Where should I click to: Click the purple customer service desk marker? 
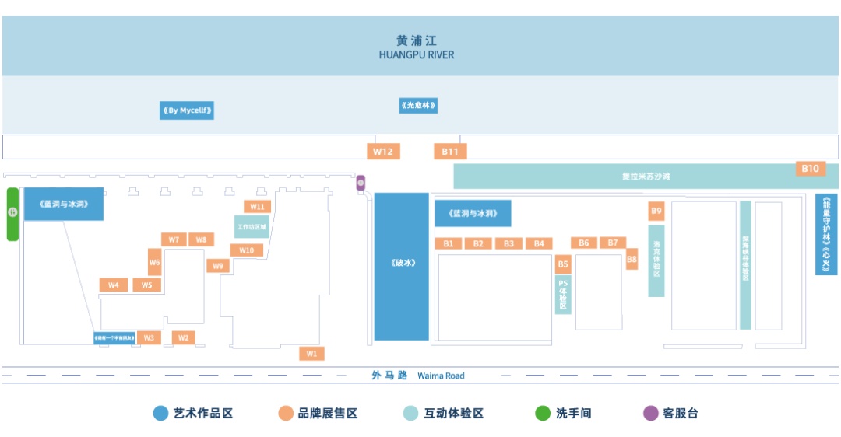click(x=361, y=184)
